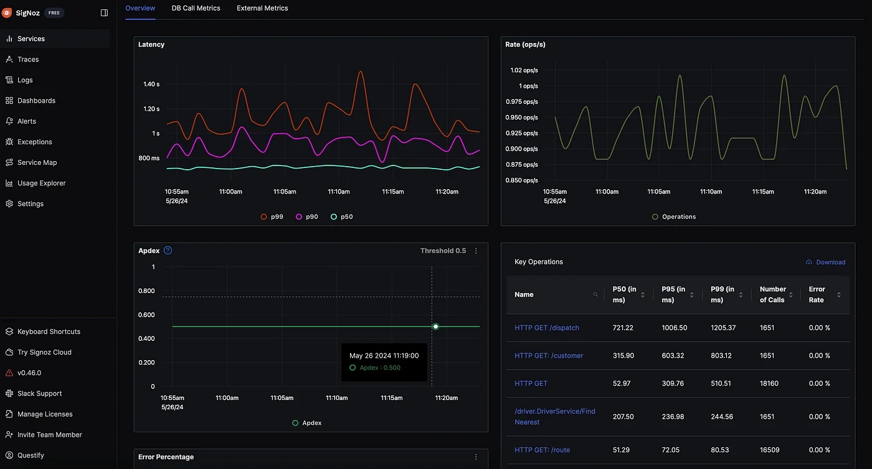Open Traces from the sidebar
This screenshot has height=469, width=872.
27,59
